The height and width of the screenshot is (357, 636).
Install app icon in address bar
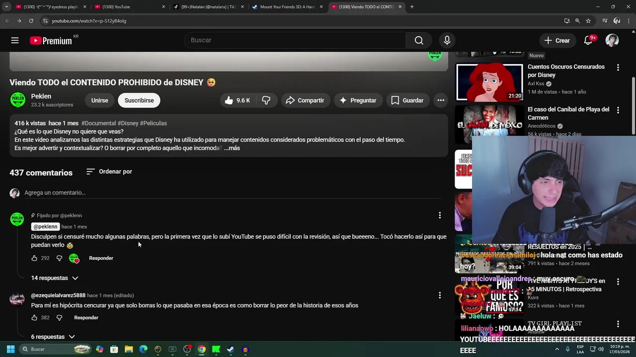[x=567, y=21]
